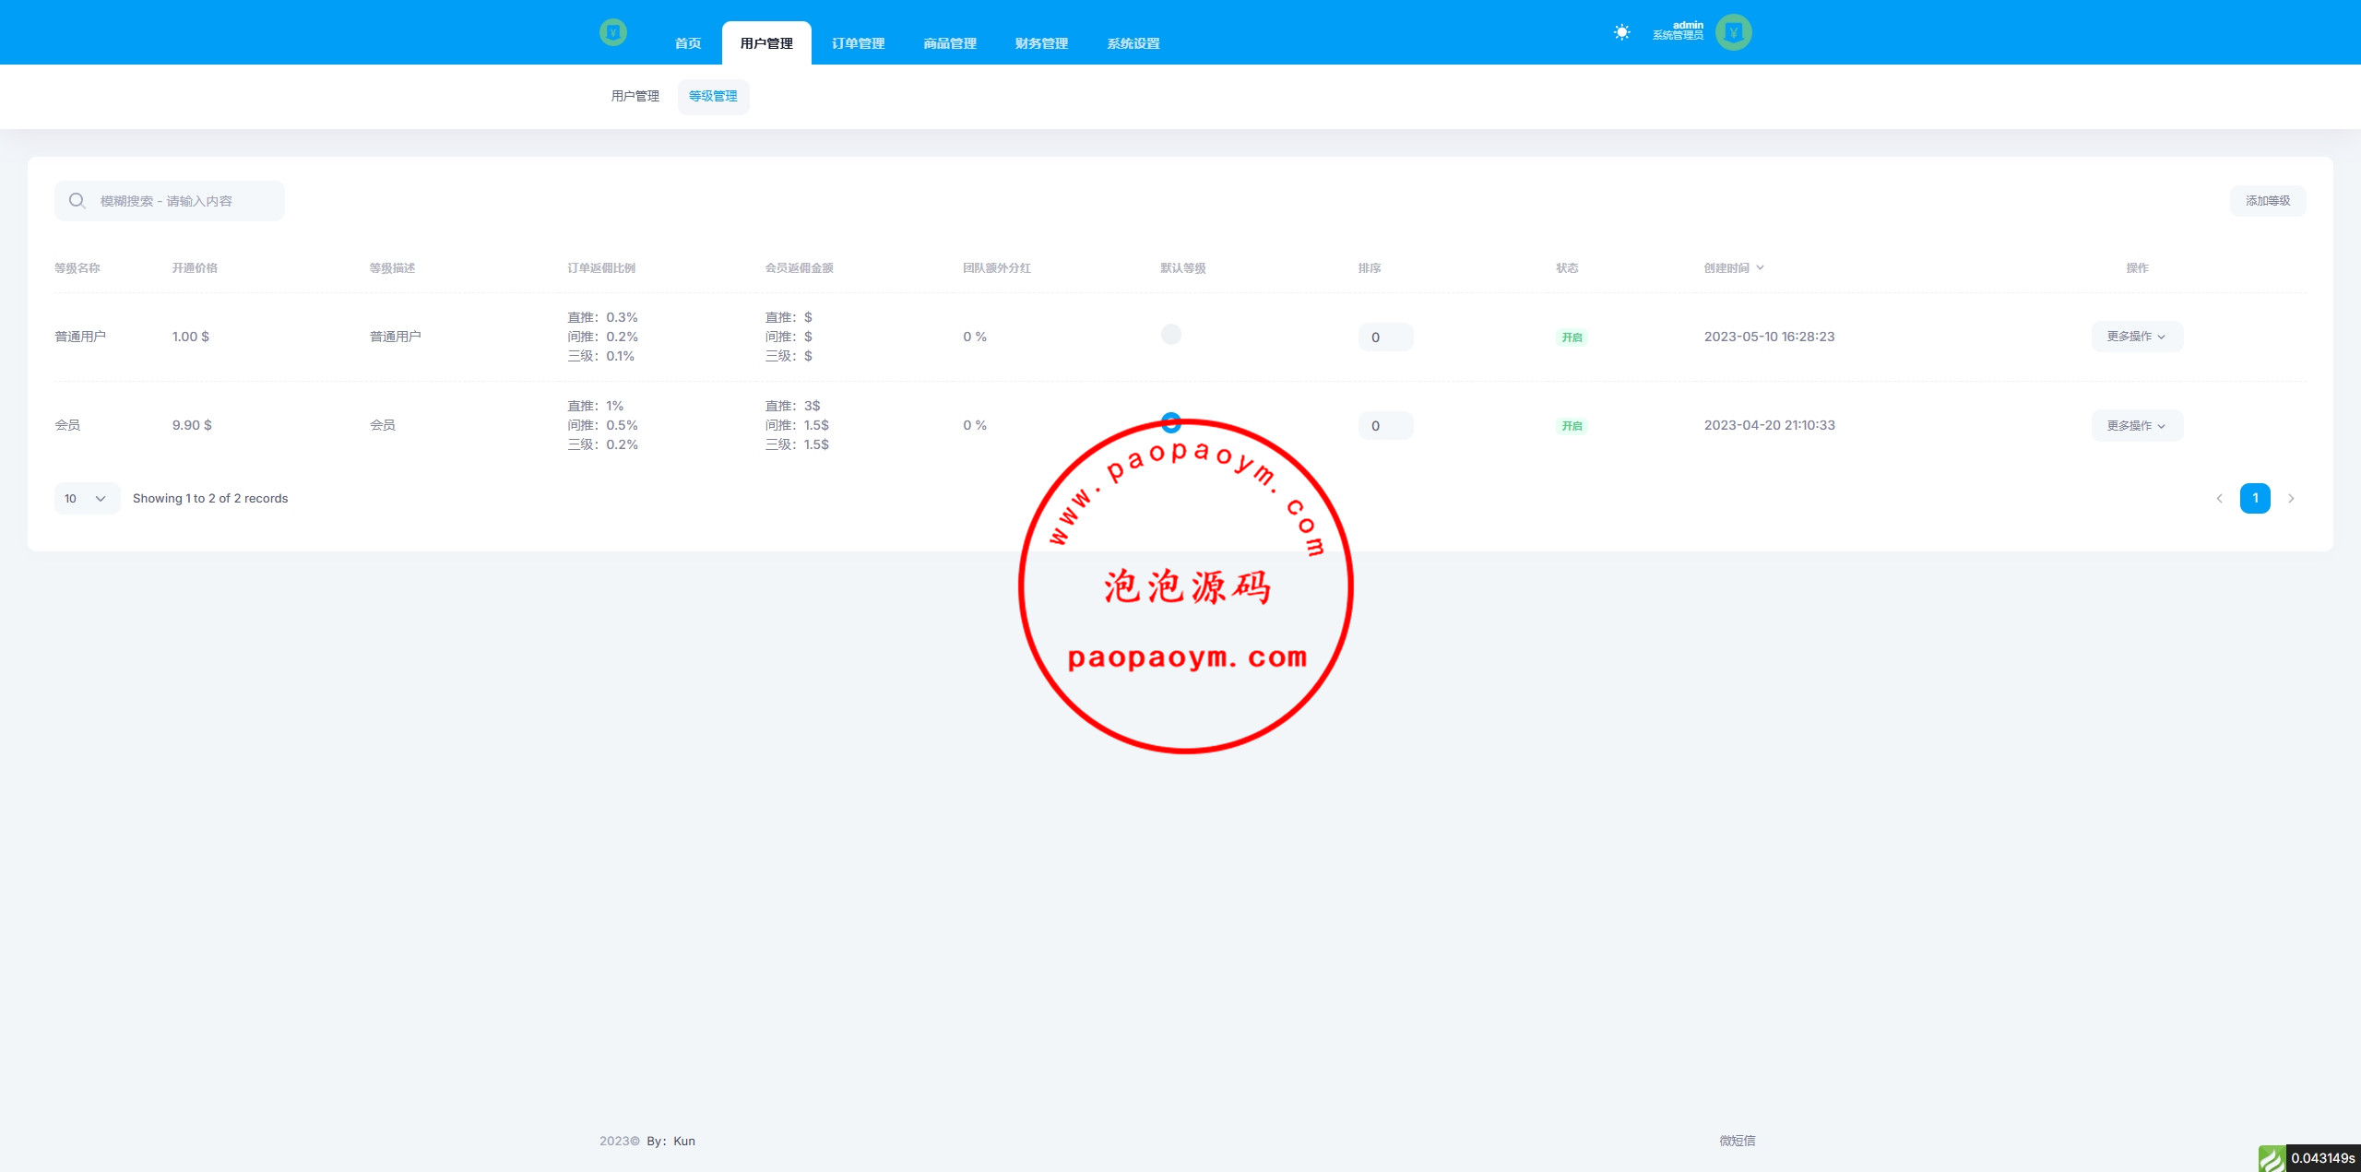
Task: Open the page size 10 dropdown
Action: pyautogui.click(x=86, y=499)
